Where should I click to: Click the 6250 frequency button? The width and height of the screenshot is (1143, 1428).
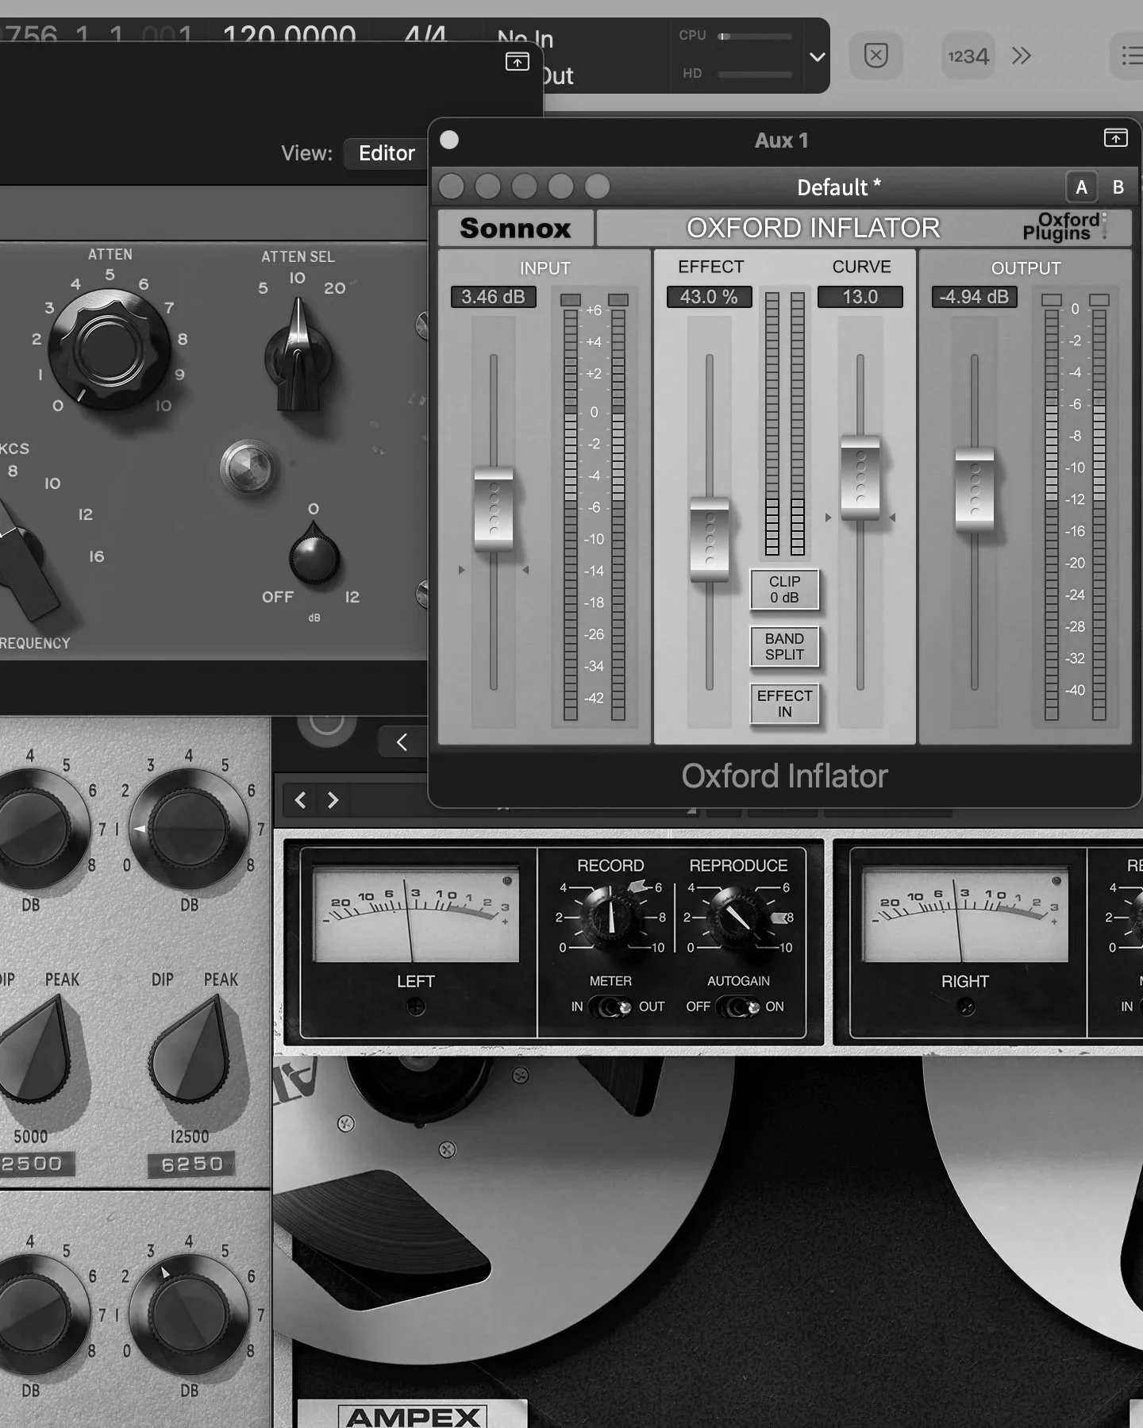click(x=191, y=1164)
